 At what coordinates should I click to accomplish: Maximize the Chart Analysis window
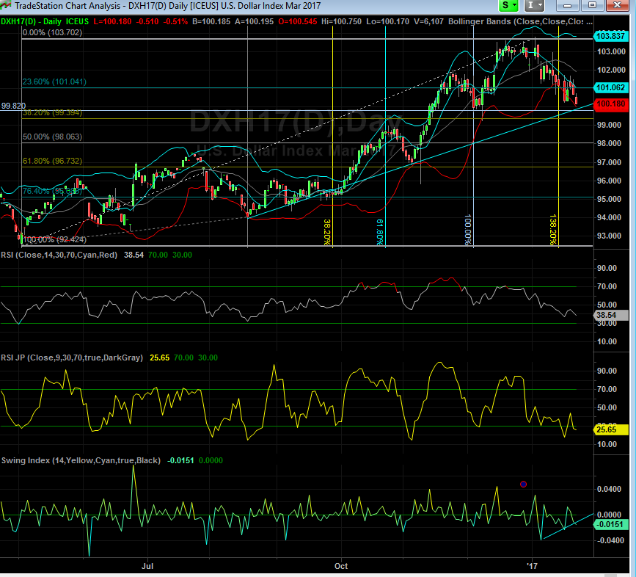click(593, 6)
